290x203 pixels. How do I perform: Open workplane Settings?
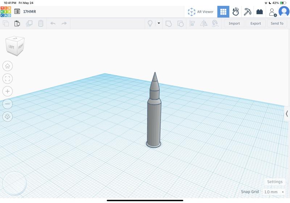click(x=275, y=182)
